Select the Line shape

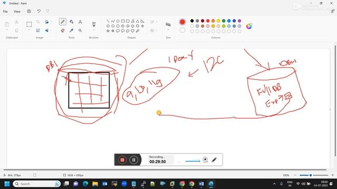tap(108, 21)
